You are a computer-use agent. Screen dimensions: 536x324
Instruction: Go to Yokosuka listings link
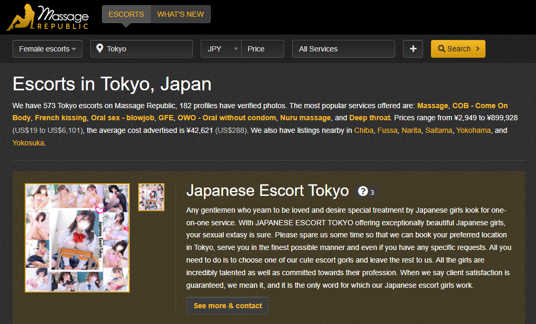[x=28, y=143]
